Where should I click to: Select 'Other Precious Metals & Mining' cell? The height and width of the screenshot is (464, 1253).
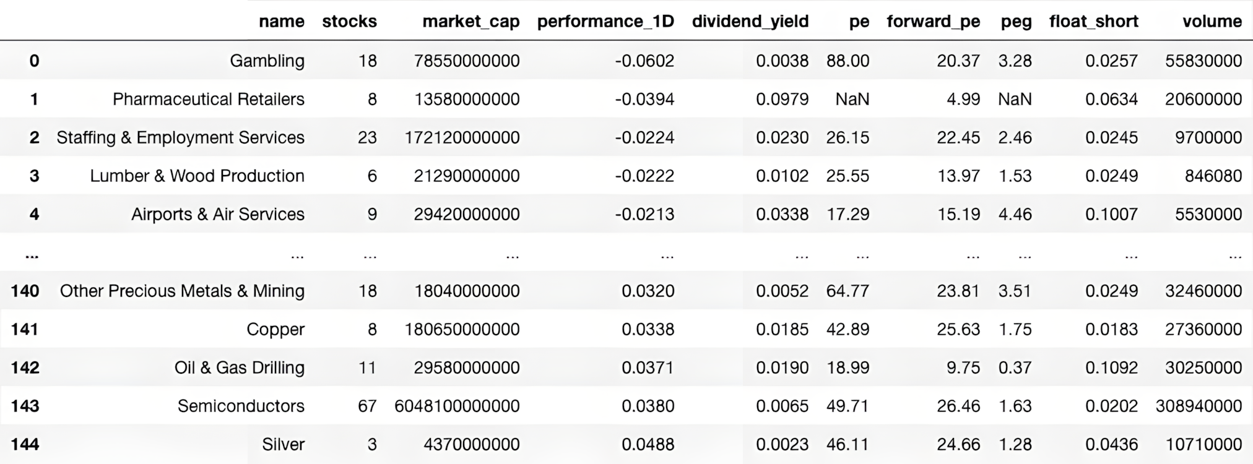tap(182, 291)
